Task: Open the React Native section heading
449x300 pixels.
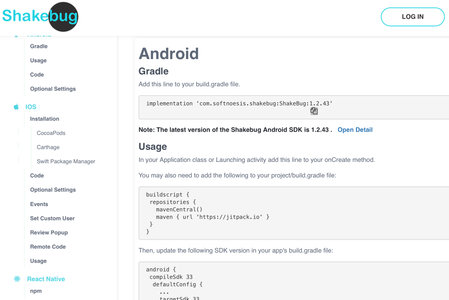Action: [46, 279]
